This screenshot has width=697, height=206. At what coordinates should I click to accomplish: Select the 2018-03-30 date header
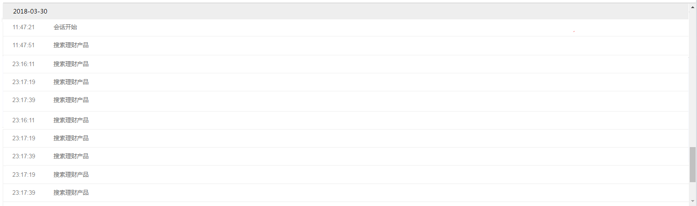tap(30, 11)
